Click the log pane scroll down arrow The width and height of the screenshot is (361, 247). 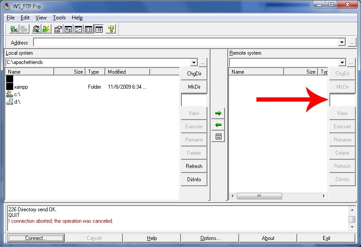coord(352,227)
